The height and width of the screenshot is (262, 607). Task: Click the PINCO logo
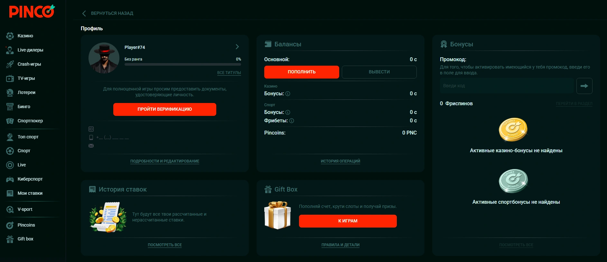[32, 11]
